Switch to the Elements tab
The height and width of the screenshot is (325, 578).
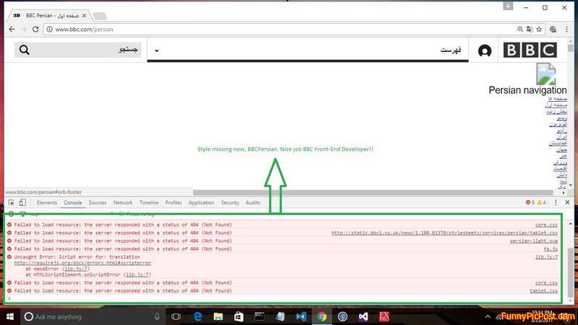pos(47,202)
